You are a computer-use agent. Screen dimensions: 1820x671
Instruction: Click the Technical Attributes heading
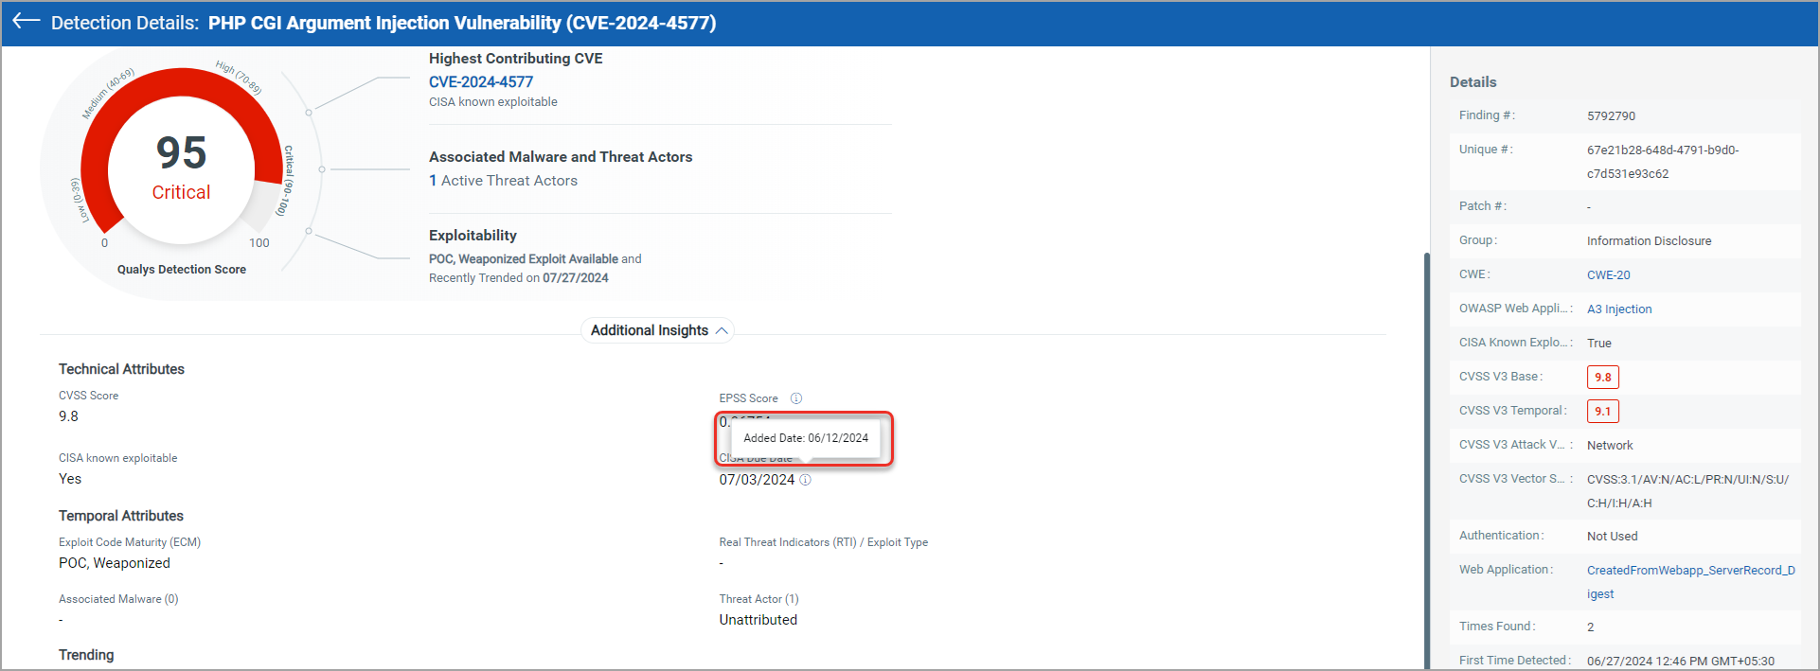point(121,369)
